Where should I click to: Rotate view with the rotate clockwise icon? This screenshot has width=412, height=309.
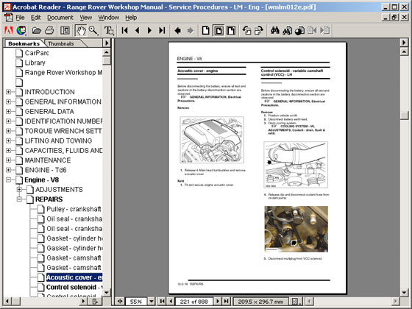259,30
